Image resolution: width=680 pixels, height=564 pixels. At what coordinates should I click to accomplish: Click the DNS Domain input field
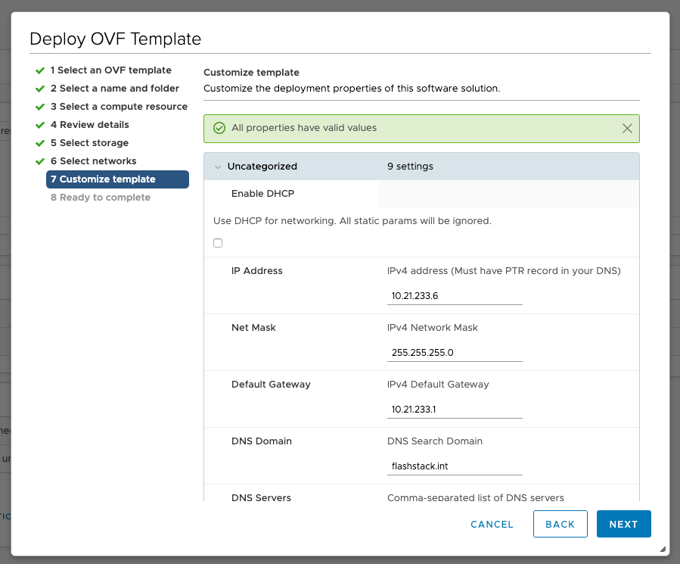(x=455, y=466)
